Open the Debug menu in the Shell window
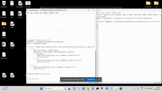 [102, 13]
